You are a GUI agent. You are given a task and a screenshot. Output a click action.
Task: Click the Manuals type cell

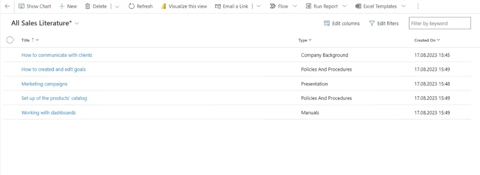click(x=310, y=112)
